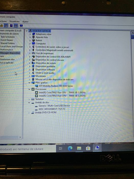The width and height of the screenshot is (134, 179).
Task: Click the Unități DVD/CD-ROM drive icon
Action: [33, 113]
